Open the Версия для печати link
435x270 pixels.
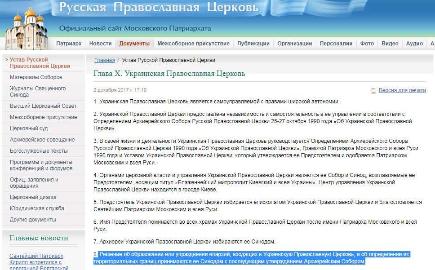[402, 90]
